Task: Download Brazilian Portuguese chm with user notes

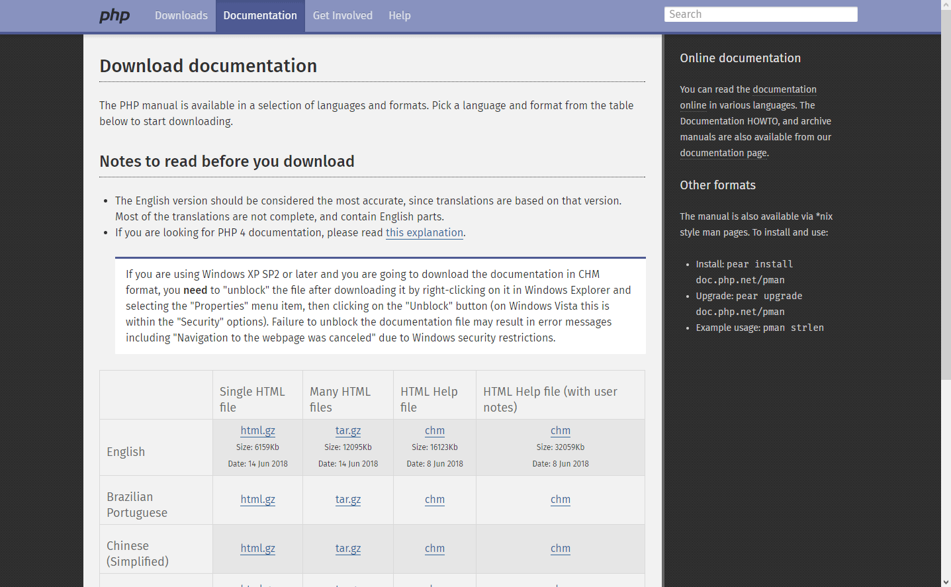Action: point(561,499)
